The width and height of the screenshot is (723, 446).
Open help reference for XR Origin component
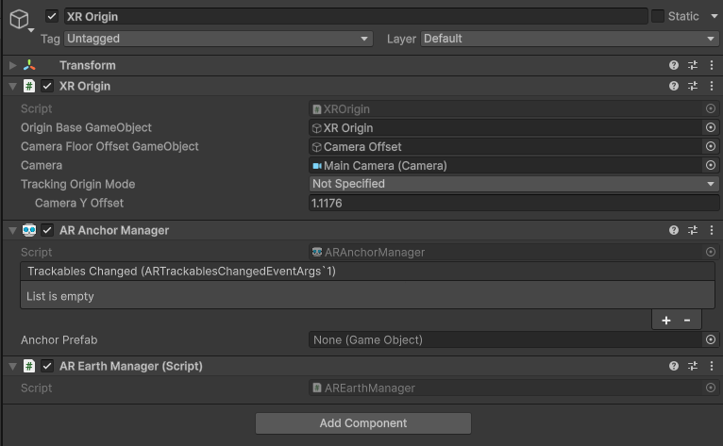[674, 86]
